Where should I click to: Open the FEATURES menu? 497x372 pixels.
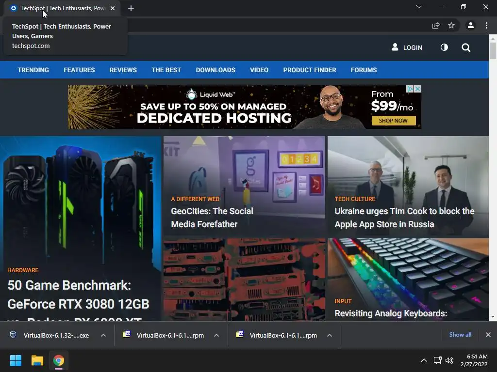pyautogui.click(x=79, y=70)
